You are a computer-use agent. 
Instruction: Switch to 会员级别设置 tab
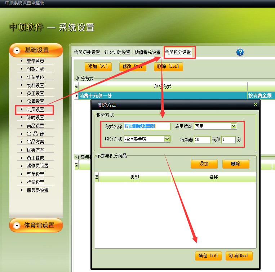[x=87, y=52]
